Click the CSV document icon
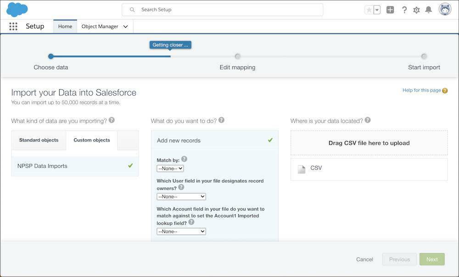The image size is (459, 277). [301, 169]
